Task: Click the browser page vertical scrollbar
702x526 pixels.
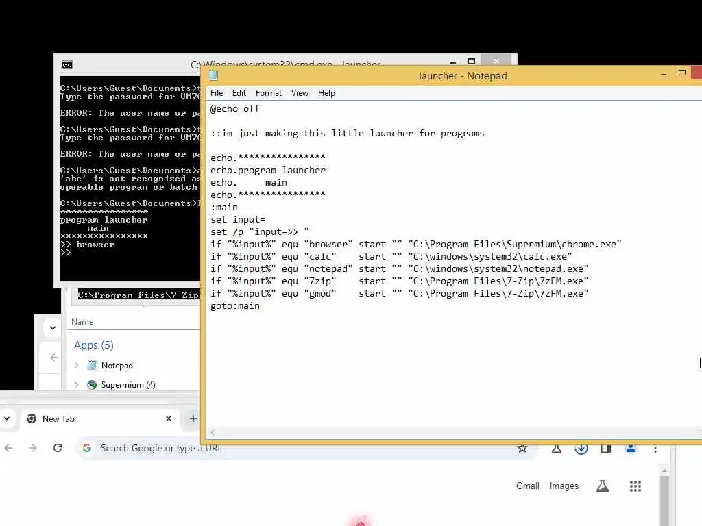Action: point(664,501)
